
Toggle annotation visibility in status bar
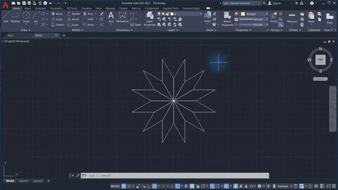[x=236, y=186]
